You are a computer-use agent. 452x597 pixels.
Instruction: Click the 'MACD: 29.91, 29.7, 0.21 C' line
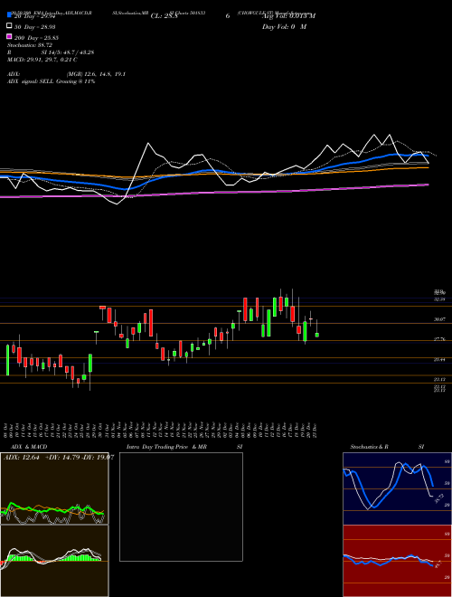click(x=42, y=60)
